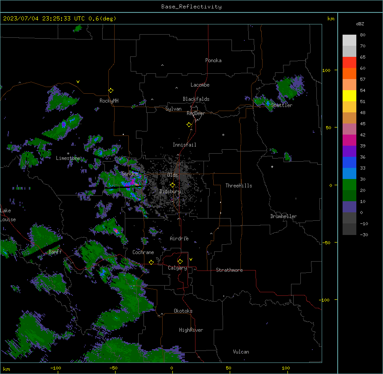Viewport: 383px width, 374px height.
Task: Pick the yellow 51–54 dBZ legend swatch
Action: [349, 95]
